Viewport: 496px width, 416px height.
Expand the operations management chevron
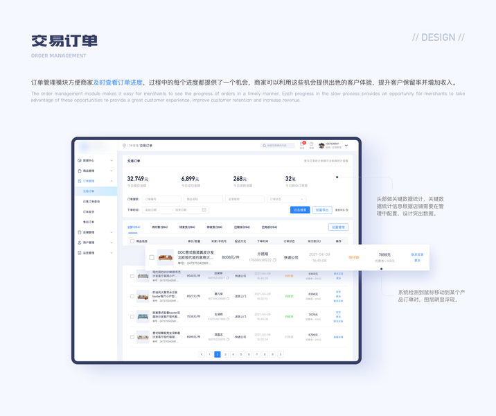point(112,252)
